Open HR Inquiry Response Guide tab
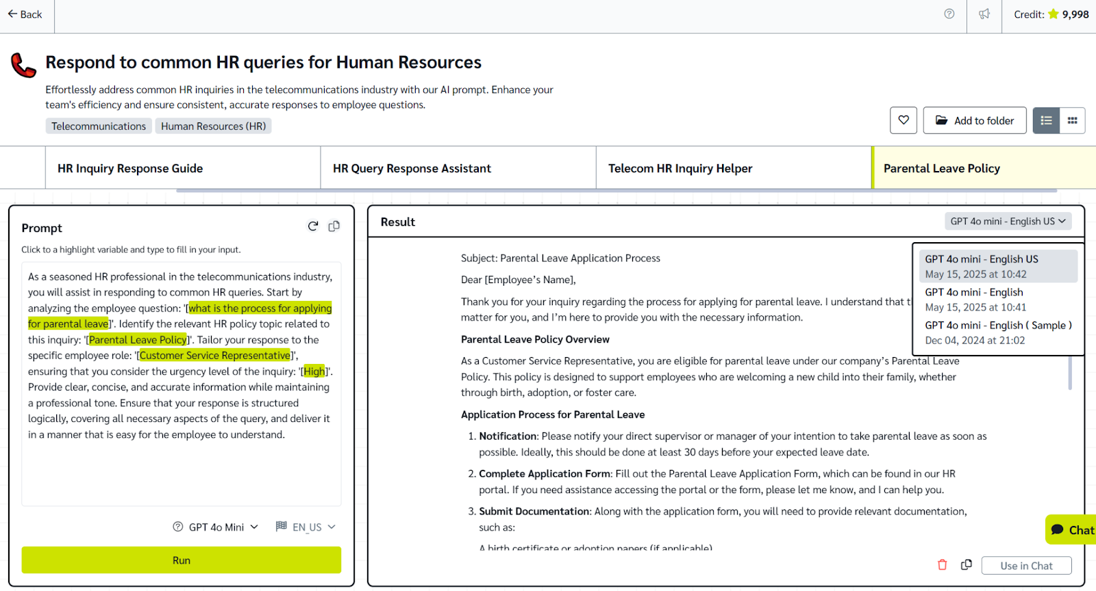 coord(183,168)
